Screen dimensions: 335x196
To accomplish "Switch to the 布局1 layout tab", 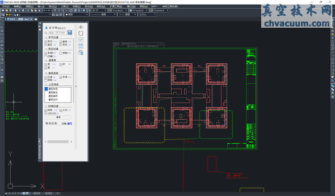I will pos(37,193).
